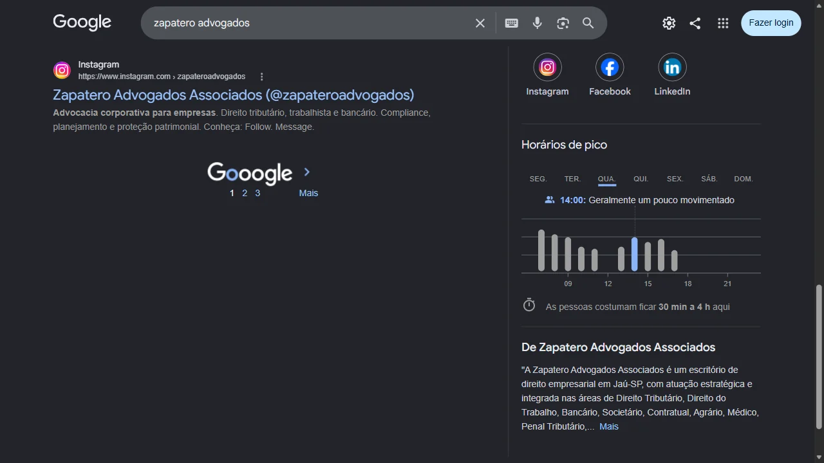The image size is (824, 463).
Task: Select QUI. day tab in peak hours
Action: click(x=641, y=179)
